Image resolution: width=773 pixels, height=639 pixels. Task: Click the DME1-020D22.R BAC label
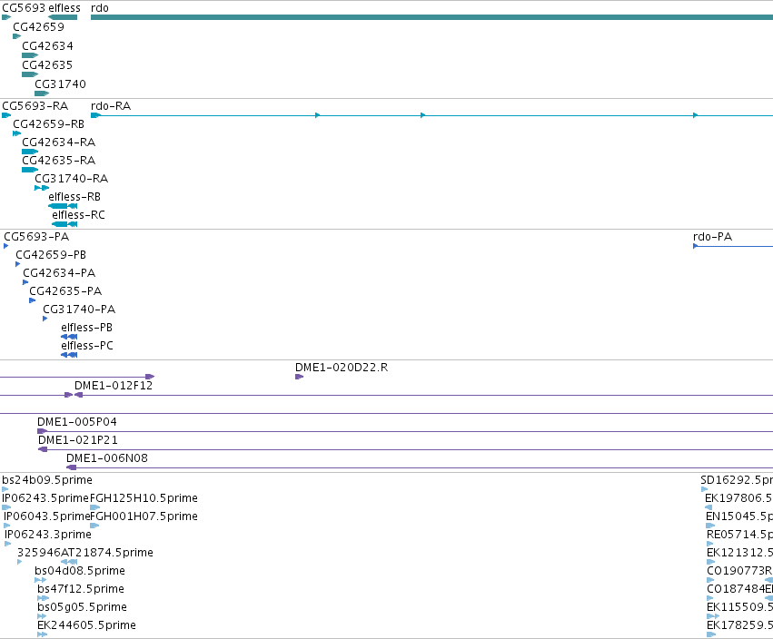[x=342, y=368]
